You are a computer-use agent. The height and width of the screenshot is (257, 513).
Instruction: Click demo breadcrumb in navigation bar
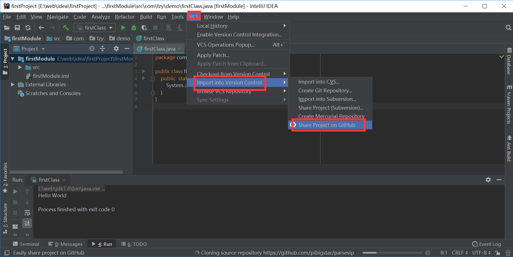click(120, 38)
